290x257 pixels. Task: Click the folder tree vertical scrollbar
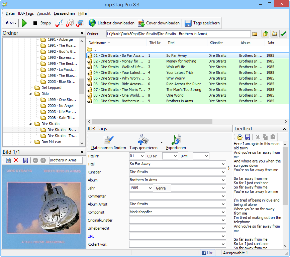pos(82,92)
